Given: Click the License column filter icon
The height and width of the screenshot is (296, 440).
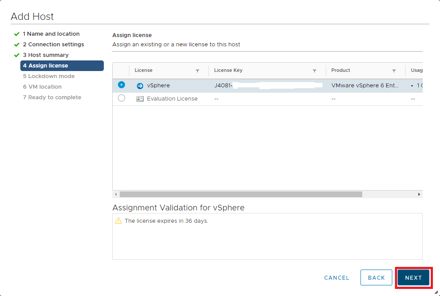Looking at the screenshot, I should [x=197, y=71].
